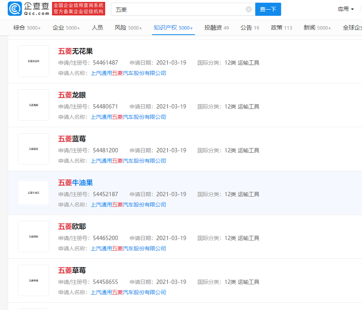Switch to the 全球企业 tab
The height and width of the screenshot is (310, 362).
[352, 27]
